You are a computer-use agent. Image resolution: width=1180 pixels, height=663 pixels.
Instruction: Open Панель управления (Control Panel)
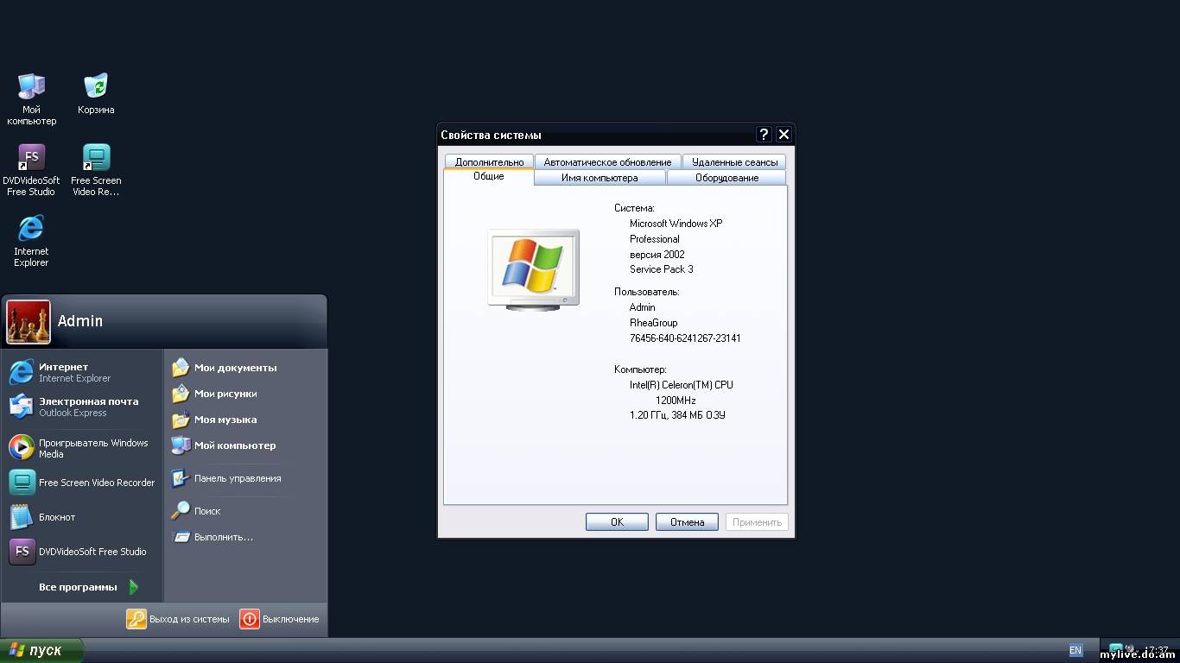click(237, 478)
